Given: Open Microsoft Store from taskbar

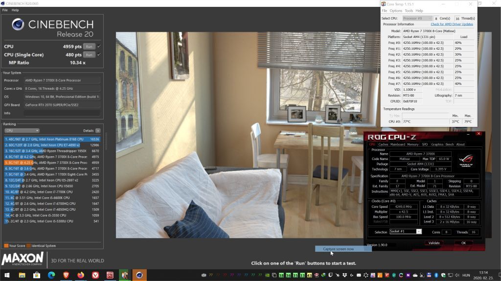Looking at the screenshot, I should 37,275.
